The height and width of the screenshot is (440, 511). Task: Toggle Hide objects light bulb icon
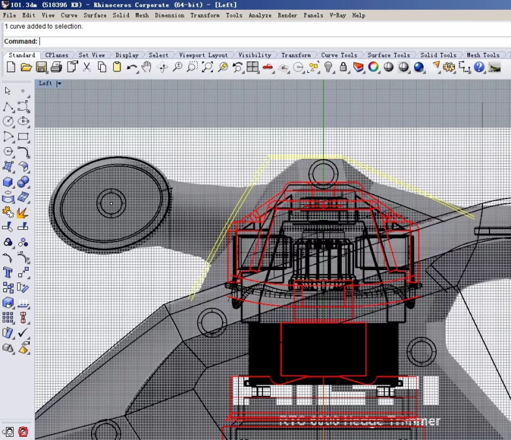(329, 67)
